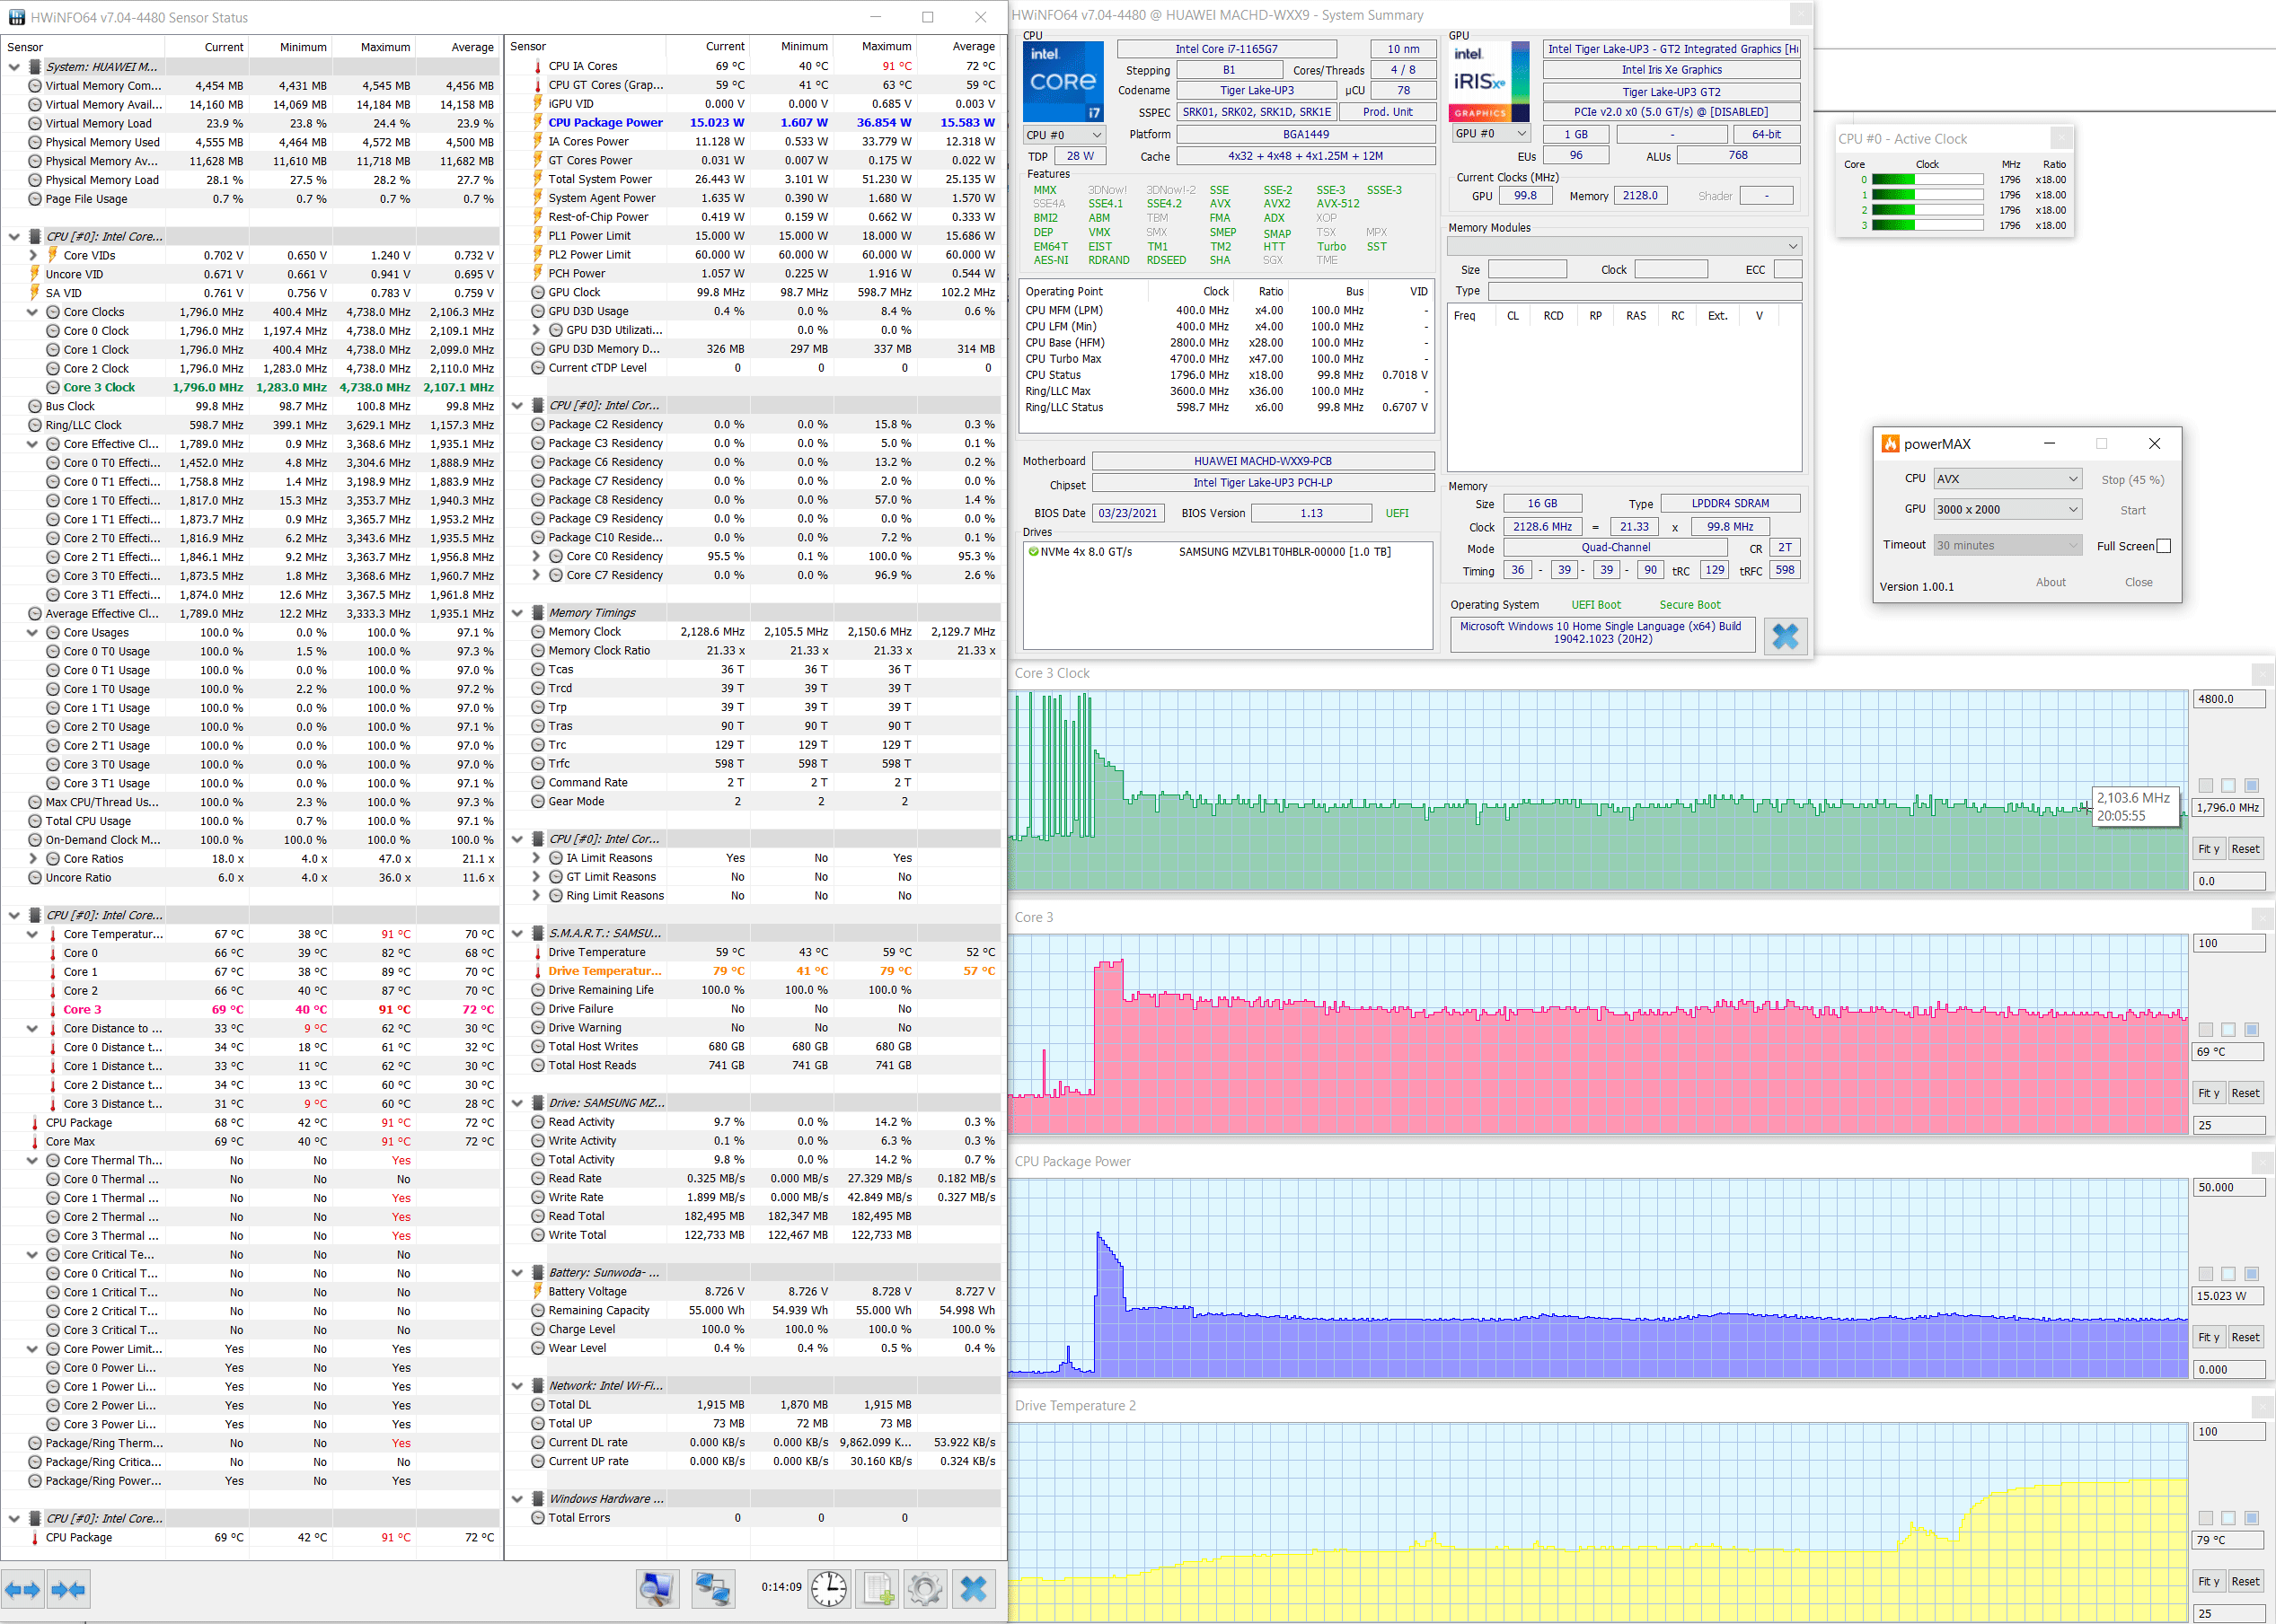
Task: Click the blue X icon in System Summary
Action: point(1785,636)
